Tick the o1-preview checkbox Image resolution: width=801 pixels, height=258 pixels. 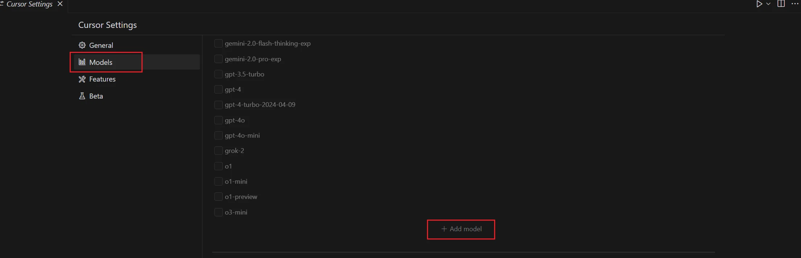(218, 196)
